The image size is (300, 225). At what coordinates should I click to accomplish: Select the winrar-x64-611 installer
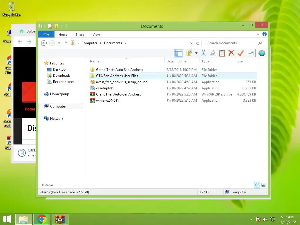[173, 100]
